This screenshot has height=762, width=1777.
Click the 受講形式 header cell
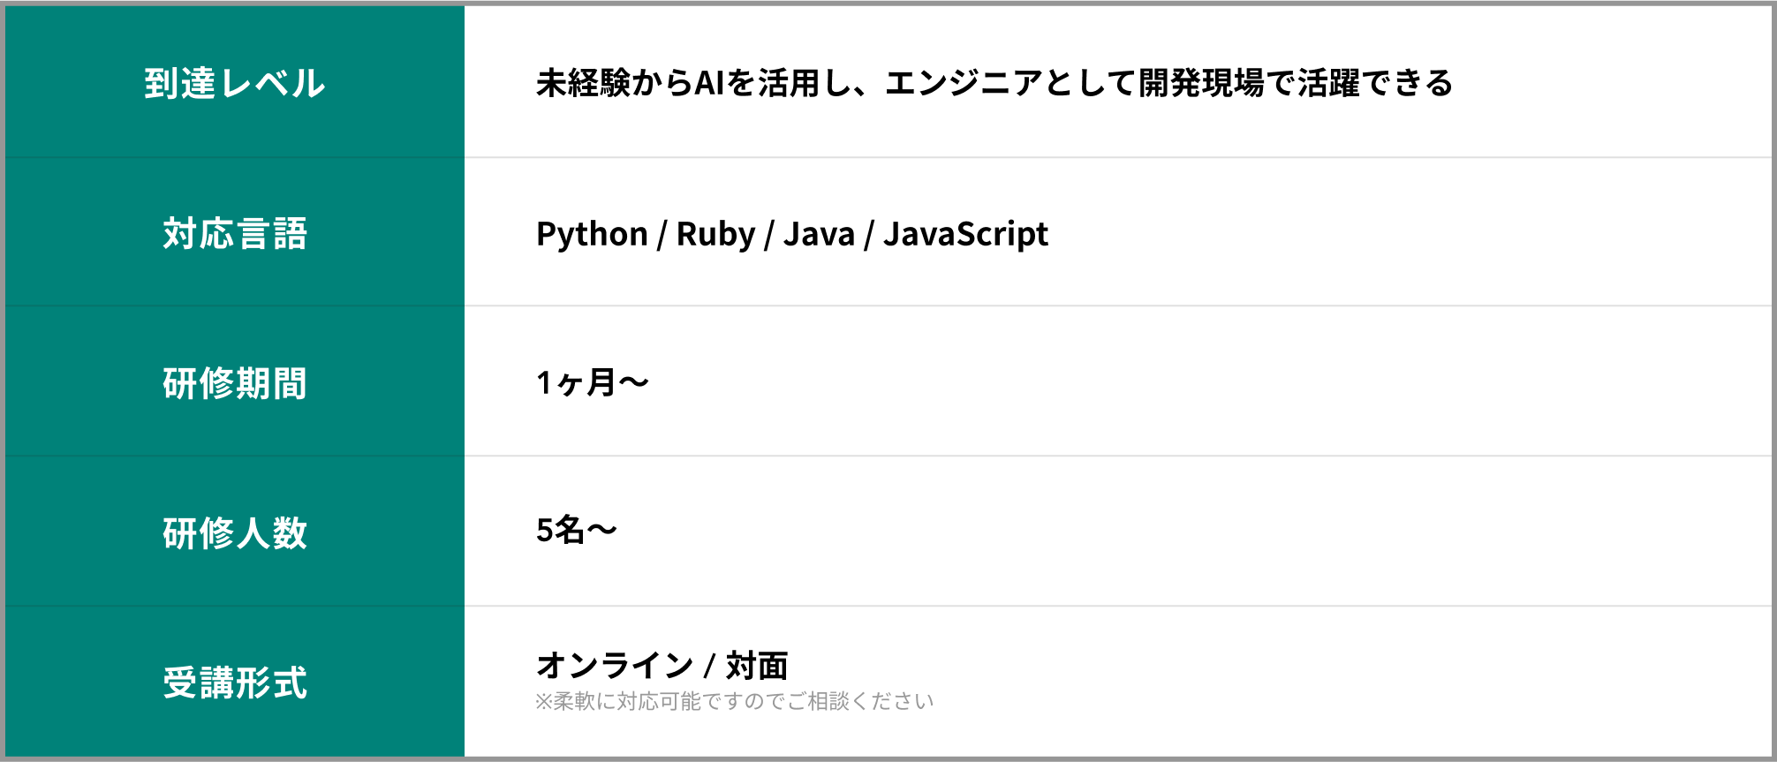235,683
